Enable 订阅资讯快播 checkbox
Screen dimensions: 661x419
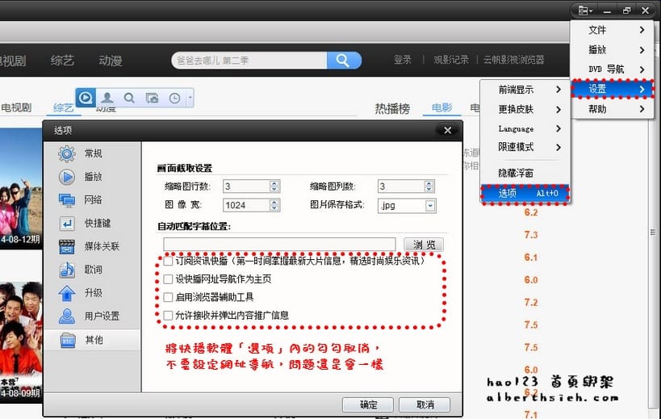(168, 262)
